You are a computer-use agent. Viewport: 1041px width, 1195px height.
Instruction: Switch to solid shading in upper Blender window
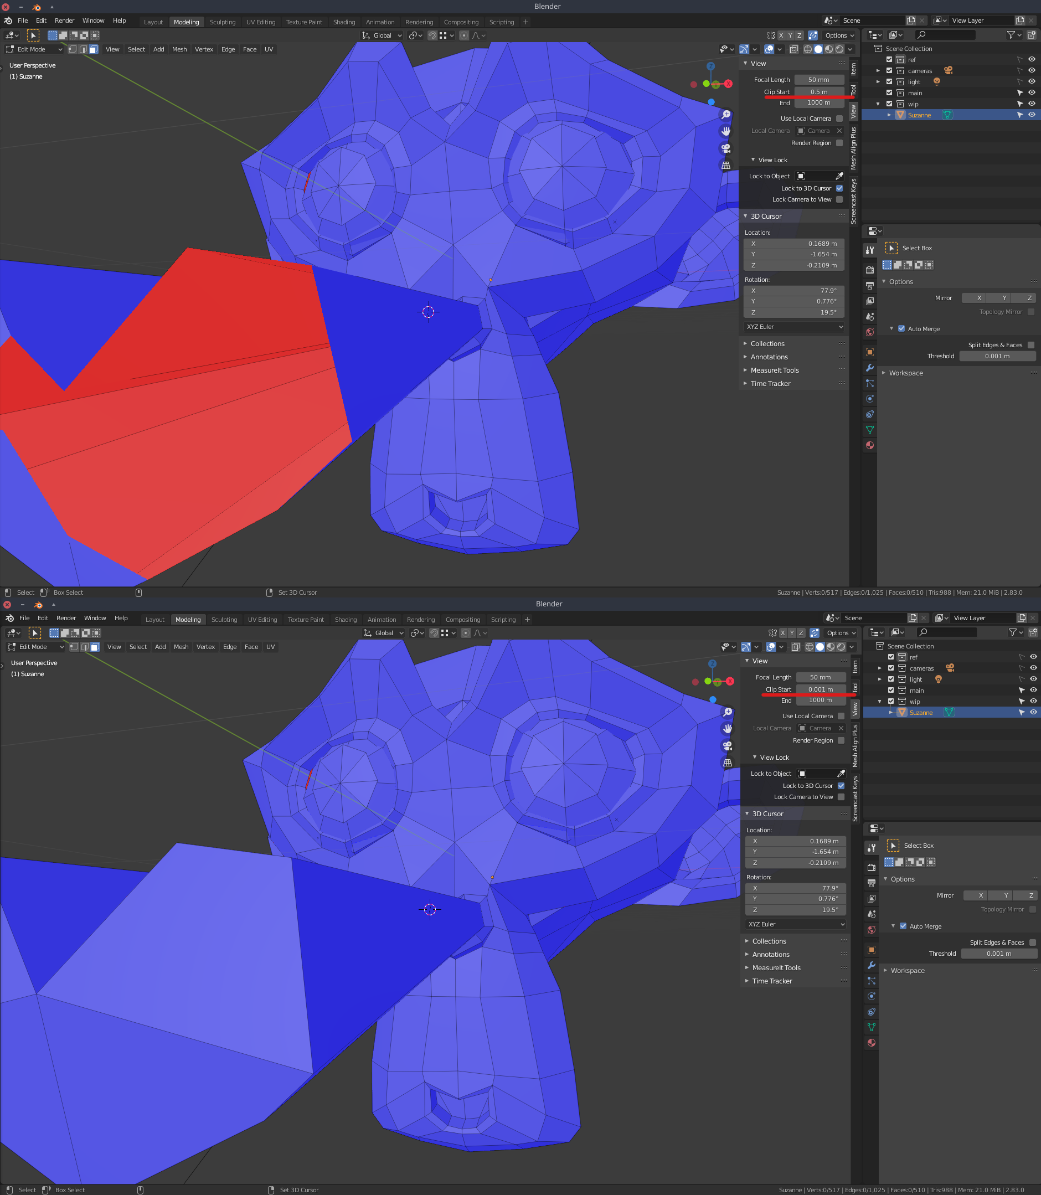(x=818, y=49)
